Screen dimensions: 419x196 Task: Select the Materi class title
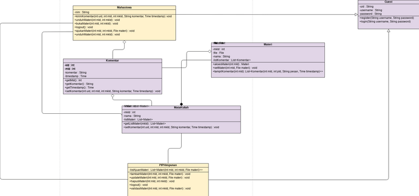[268, 45]
